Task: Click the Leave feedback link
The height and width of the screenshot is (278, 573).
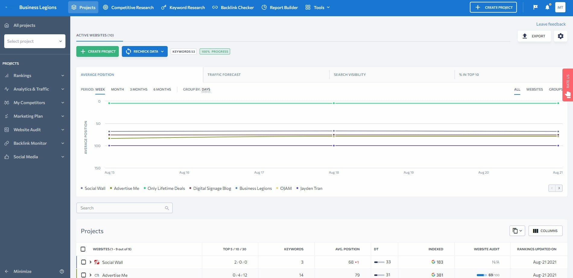Action: [551, 24]
